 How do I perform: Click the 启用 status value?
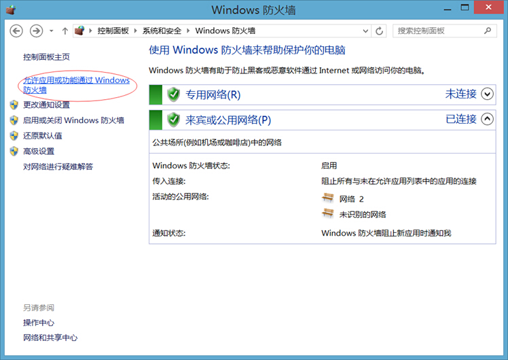[329, 166]
